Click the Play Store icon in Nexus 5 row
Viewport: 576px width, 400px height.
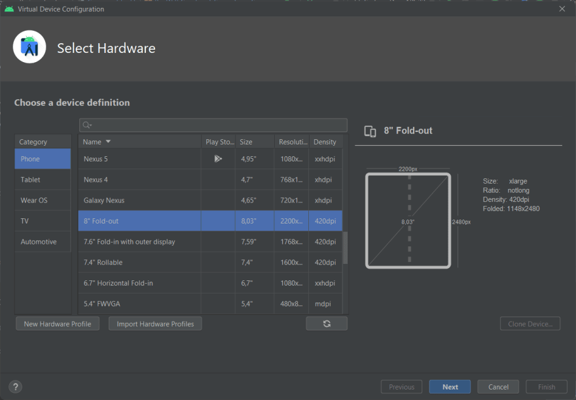tap(218, 159)
